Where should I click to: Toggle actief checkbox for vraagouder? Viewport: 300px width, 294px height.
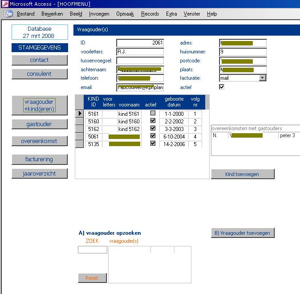[222, 87]
